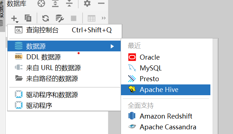Select Apache Cassandra data source
The height and width of the screenshot is (134, 233).
(x=166, y=127)
